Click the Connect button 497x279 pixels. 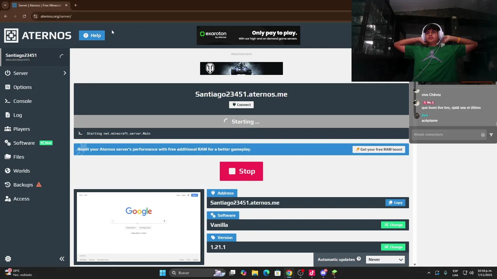click(x=241, y=105)
